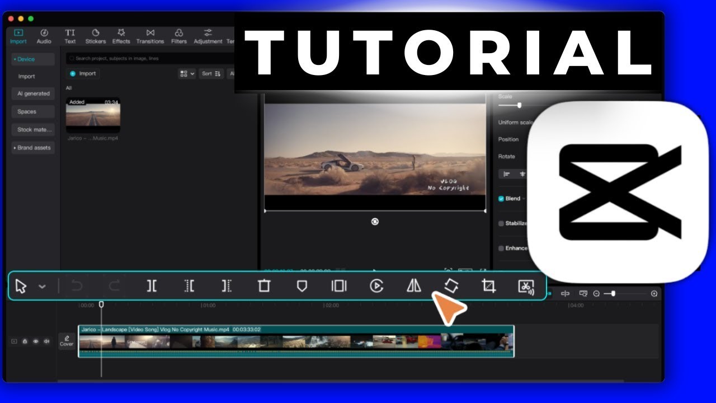This screenshot has height=403, width=716.
Task: Click the Mirror flip icon
Action: coord(414,286)
